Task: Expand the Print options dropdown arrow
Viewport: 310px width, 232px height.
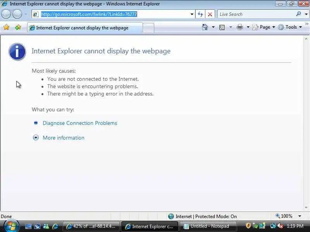Action: (248, 27)
